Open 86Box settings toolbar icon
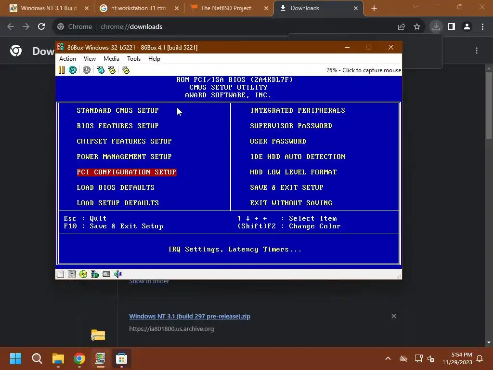493x370 pixels. click(x=126, y=70)
